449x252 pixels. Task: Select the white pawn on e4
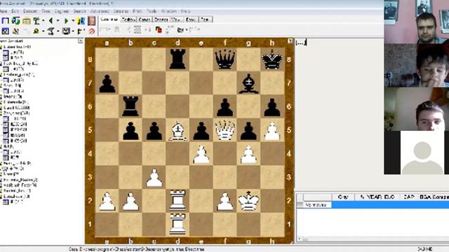click(x=201, y=155)
